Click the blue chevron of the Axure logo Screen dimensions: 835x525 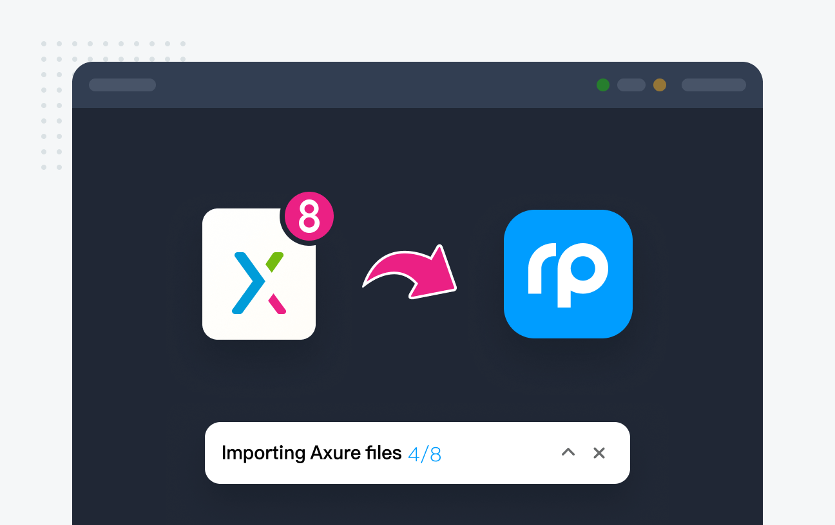click(x=247, y=283)
